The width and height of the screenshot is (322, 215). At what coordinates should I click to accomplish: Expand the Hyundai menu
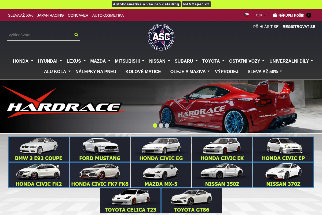(50, 61)
